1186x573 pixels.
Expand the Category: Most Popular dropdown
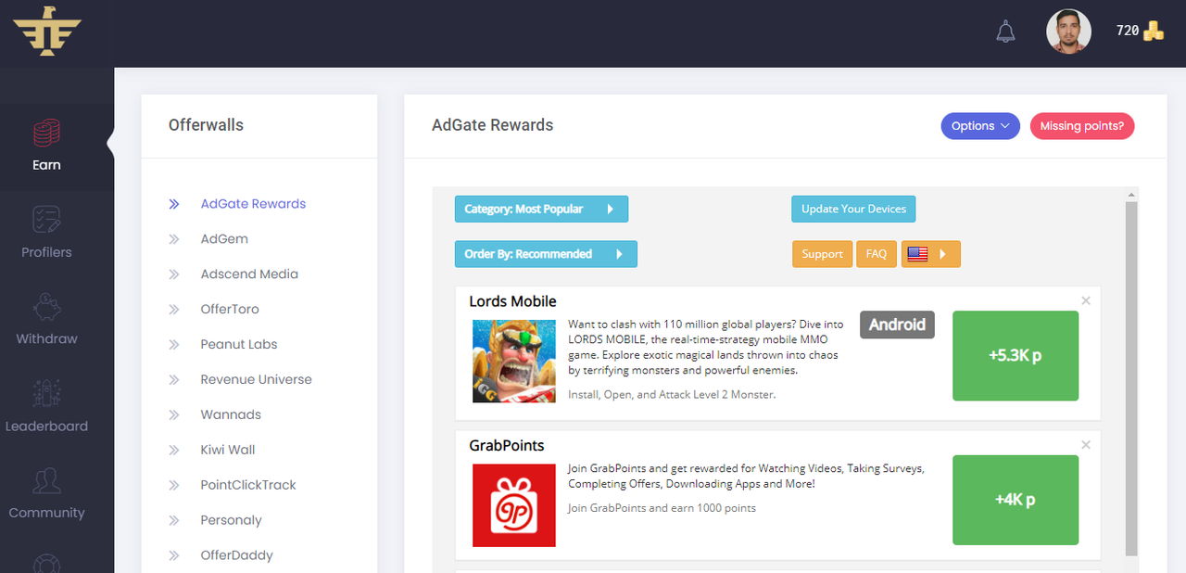[541, 210]
